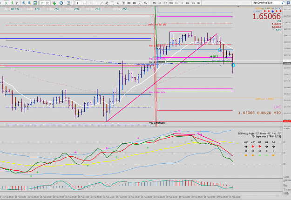This screenshot has width=291, height=200.
Task: Toggle chart auto scroll
Action: [x=42, y=3]
